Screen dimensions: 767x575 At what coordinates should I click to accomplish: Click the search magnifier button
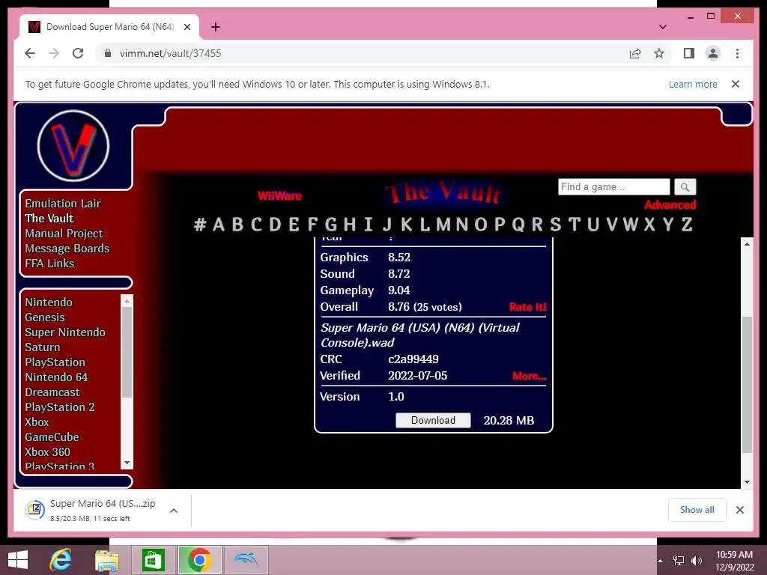[685, 186]
